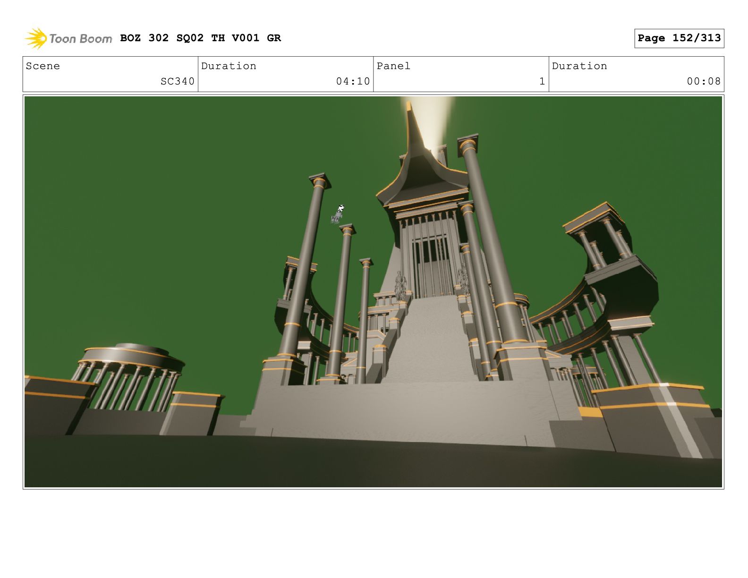This screenshot has height=578, width=748.
Task: Click the small character floating near the column
Action: point(338,214)
